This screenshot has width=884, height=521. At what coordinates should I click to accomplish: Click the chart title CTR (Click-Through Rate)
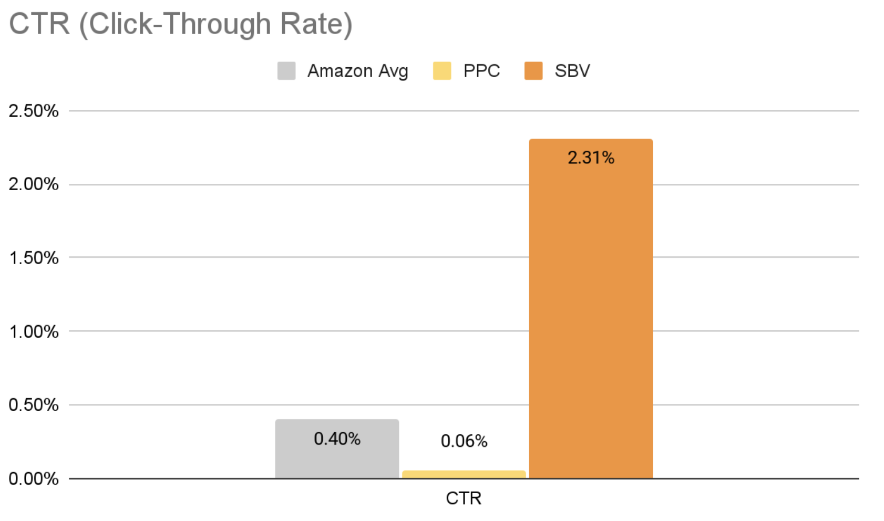[x=180, y=24]
